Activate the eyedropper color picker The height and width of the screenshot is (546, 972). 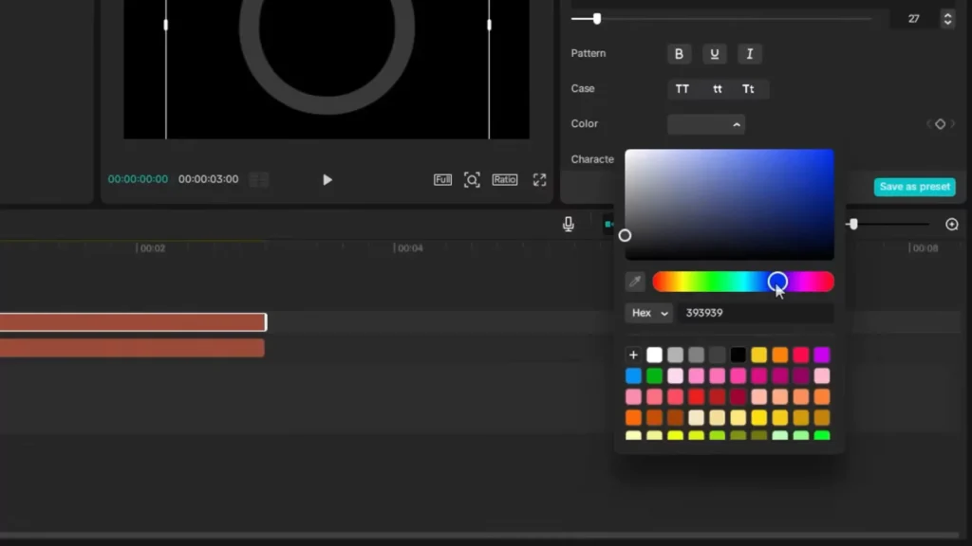(635, 282)
